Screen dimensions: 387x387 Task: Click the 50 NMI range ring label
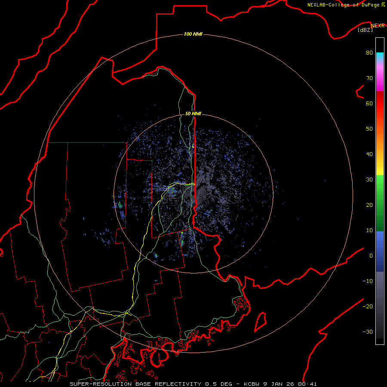point(193,114)
